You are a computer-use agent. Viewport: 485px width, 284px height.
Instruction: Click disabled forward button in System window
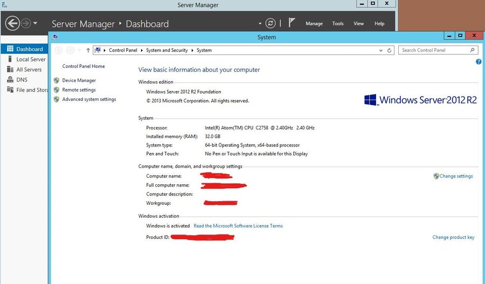click(70, 50)
